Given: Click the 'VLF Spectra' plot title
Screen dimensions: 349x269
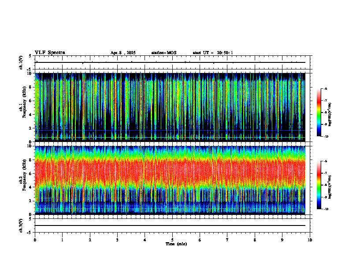Looking at the screenshot, I should click(x=50, y=53).
